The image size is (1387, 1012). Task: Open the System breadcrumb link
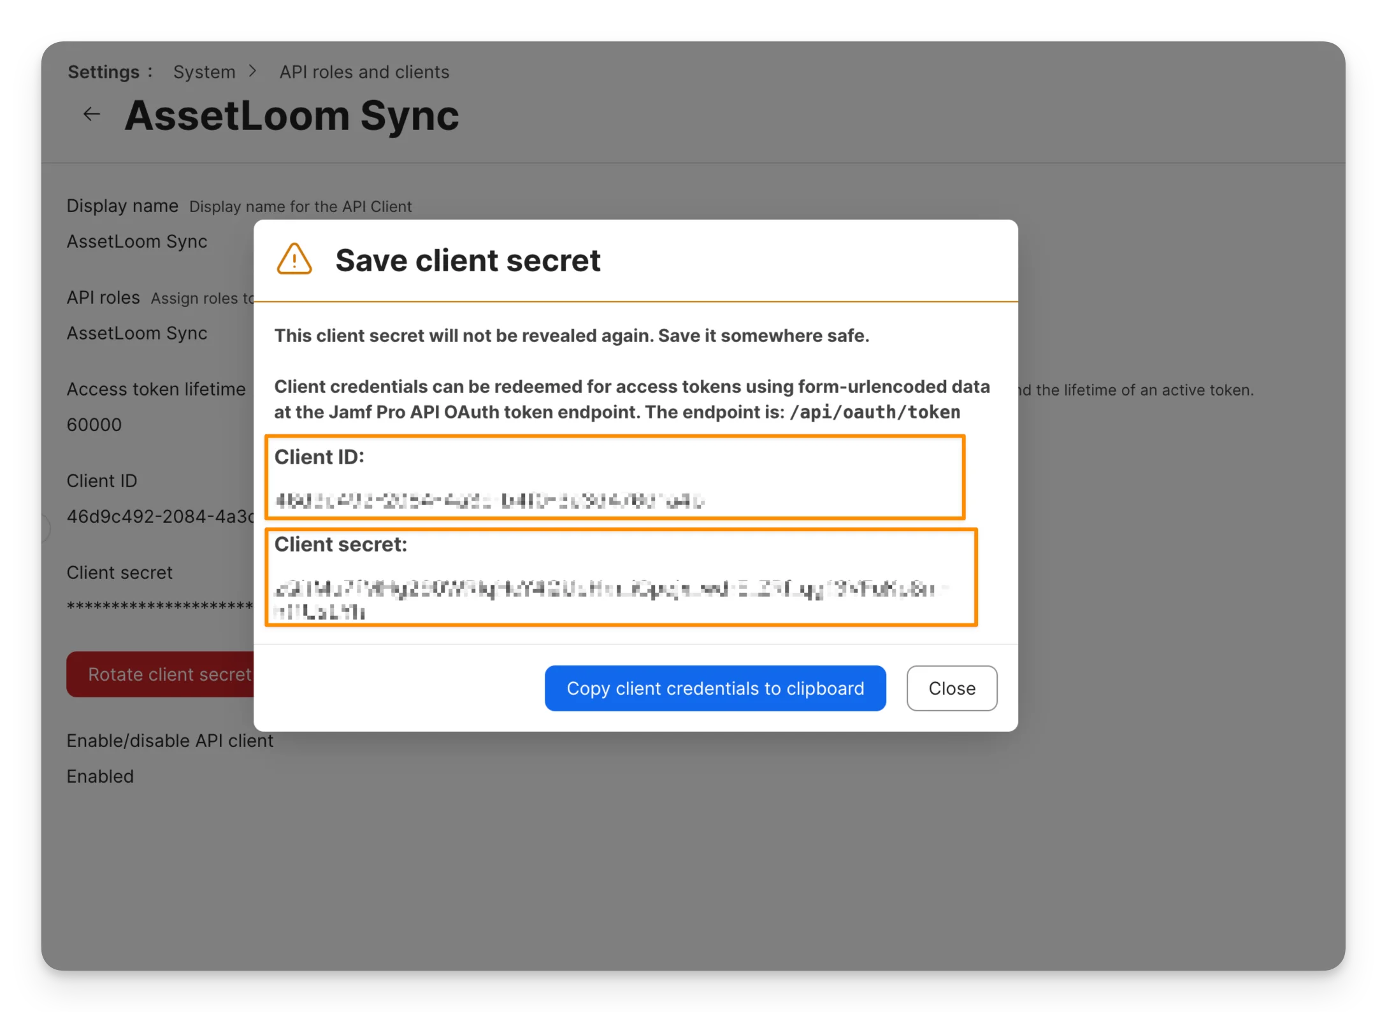tap(204, 72)
